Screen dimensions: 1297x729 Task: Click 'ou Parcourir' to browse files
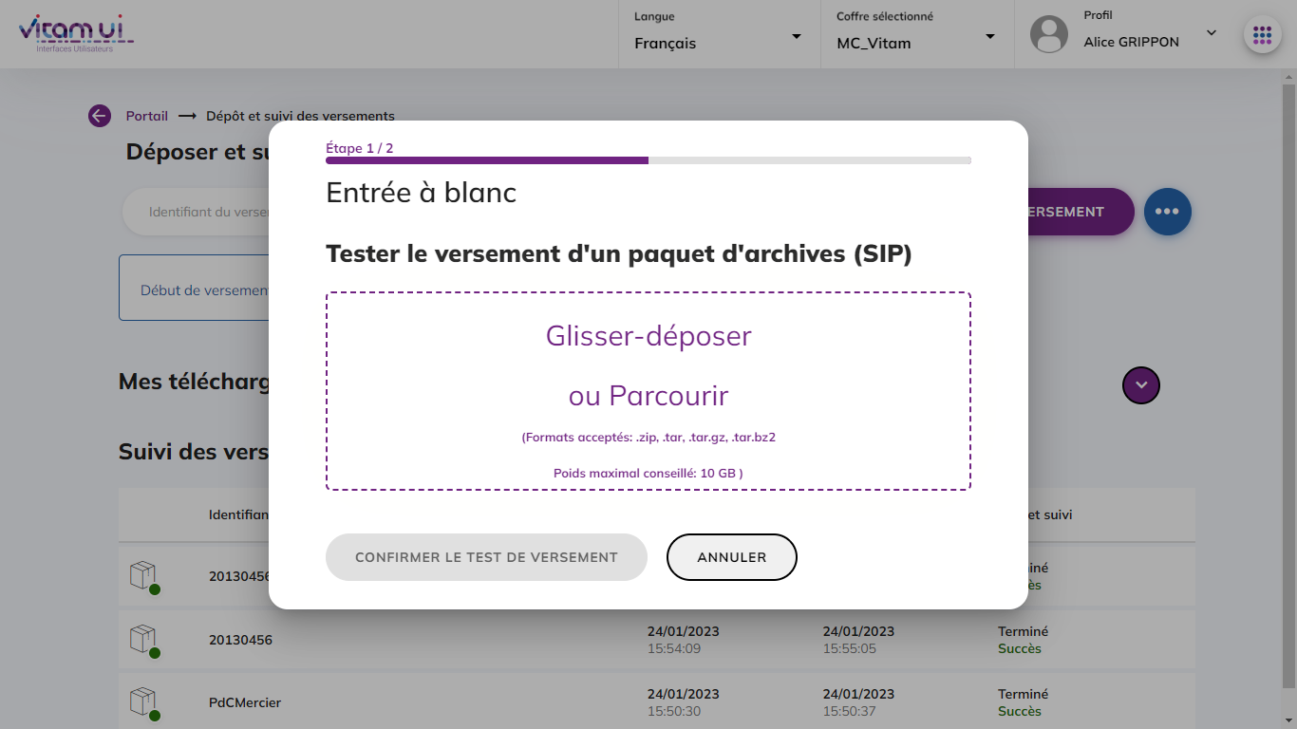coord(648,396)
